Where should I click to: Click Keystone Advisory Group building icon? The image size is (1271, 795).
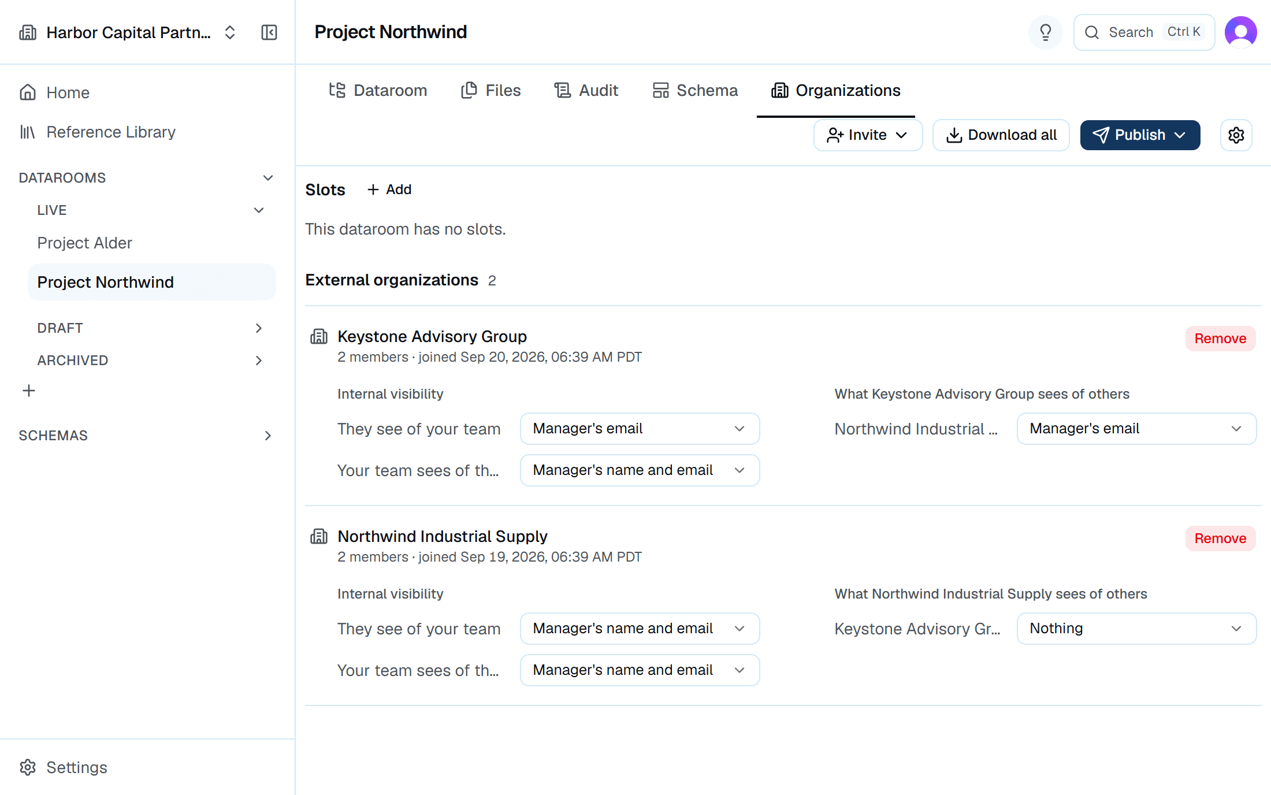pos(319,336)
